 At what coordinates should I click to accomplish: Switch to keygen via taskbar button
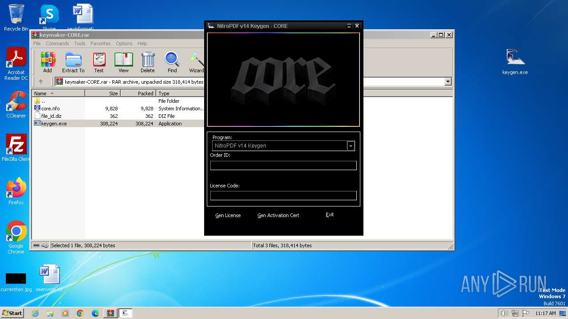point(126,313)
